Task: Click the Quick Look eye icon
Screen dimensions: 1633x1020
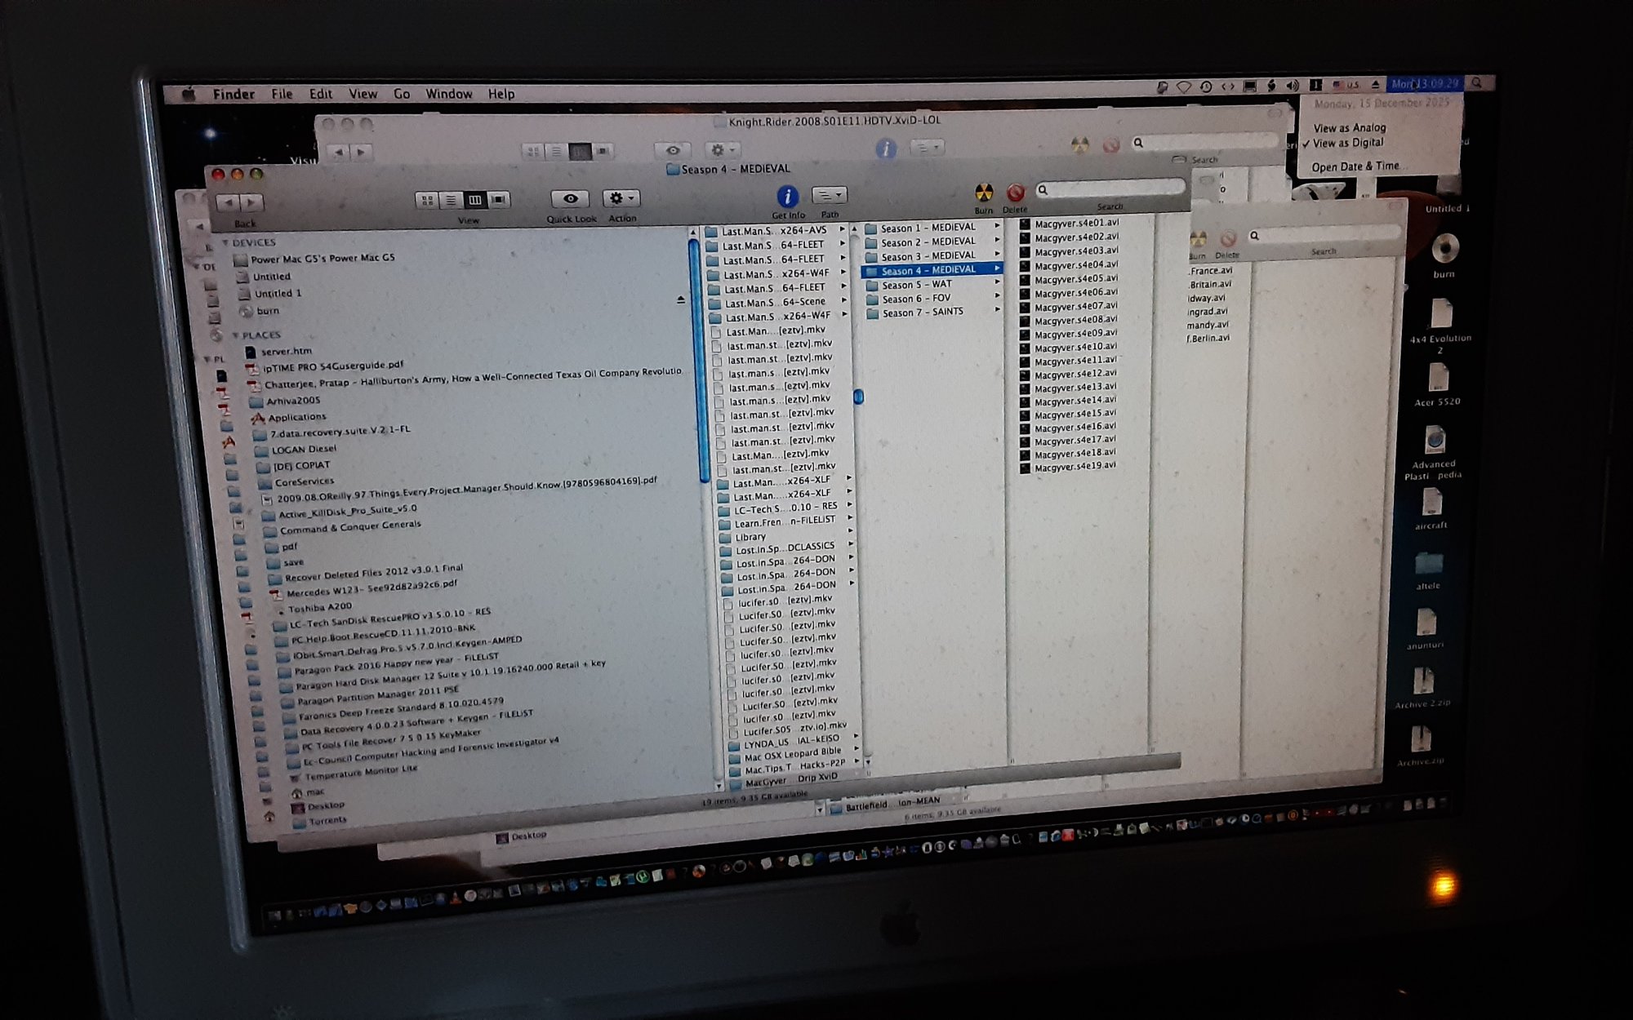Action: coord(570,199)
